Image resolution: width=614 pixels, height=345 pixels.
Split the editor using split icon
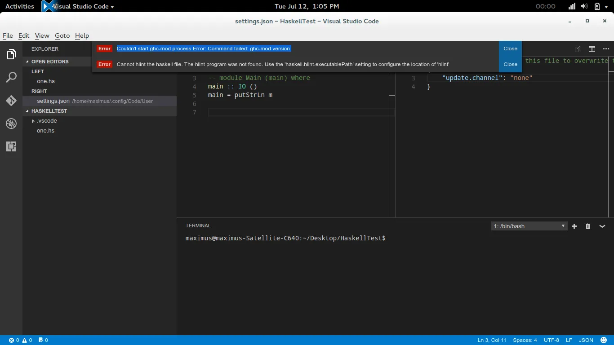592,49
